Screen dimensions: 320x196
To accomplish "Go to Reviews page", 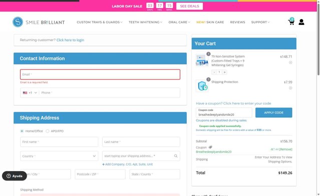I will (237, 22).
